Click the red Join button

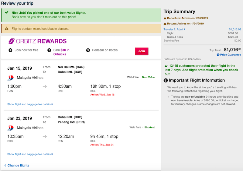tap(142, 51)
